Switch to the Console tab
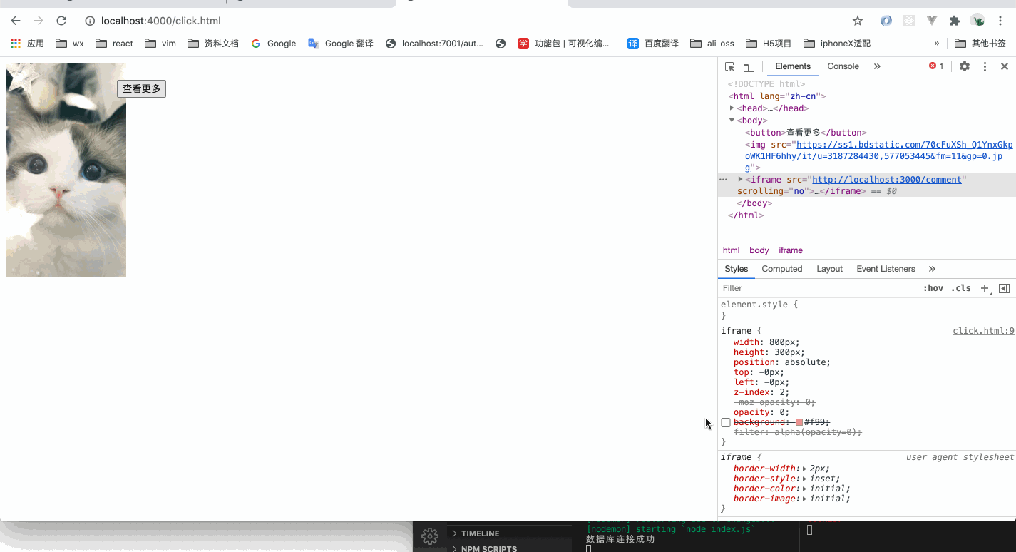1016x552 pixels. coord(843,66)
